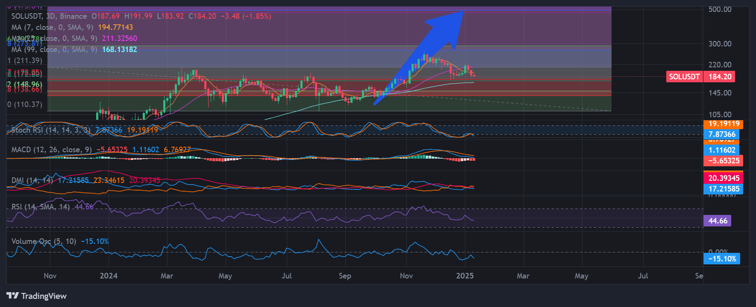Screen dimensions: 756x307
Task: Click the red SOLUSDT symbol tag
Action: tap(684, 77)
